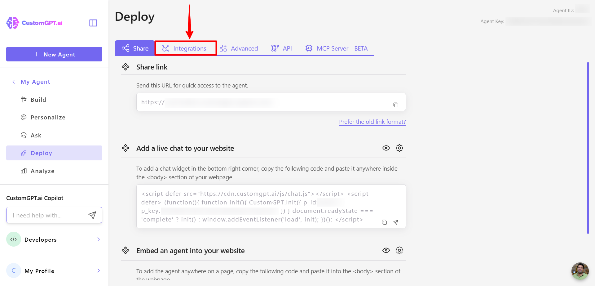Image resolution: width=595 pixels, height=286 pixels.
Task: Click the page vertical scrollbar
Action: pos(588,148)
